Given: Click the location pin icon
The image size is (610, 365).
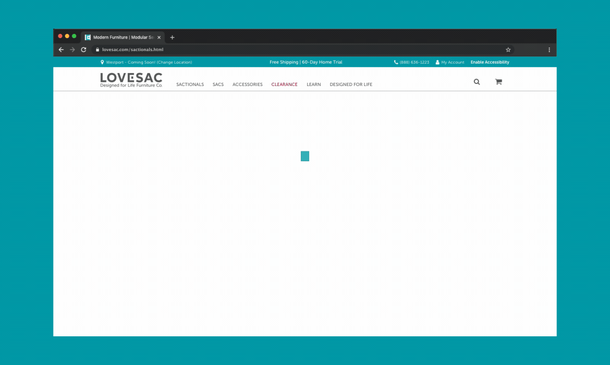Looking at the screenshot, I should (x=102, y=62).
